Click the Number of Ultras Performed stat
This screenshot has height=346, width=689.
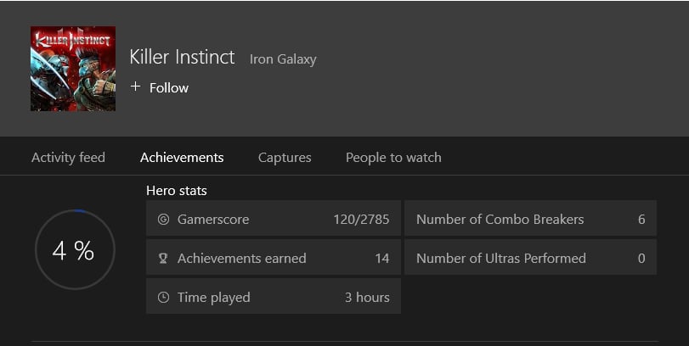pos(531,258)
